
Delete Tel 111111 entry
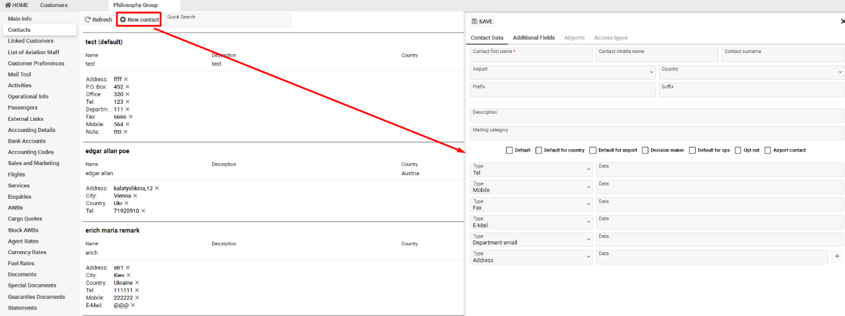137,290
